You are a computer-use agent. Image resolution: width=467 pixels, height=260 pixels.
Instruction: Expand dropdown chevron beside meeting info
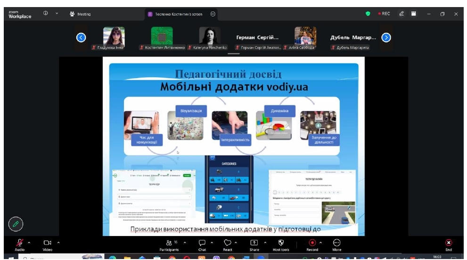[x=57, y=13]
